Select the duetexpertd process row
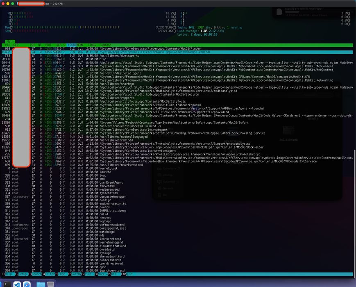Viewport: 356px width, 287px height. pyautogui.click(x=177, y=56)
